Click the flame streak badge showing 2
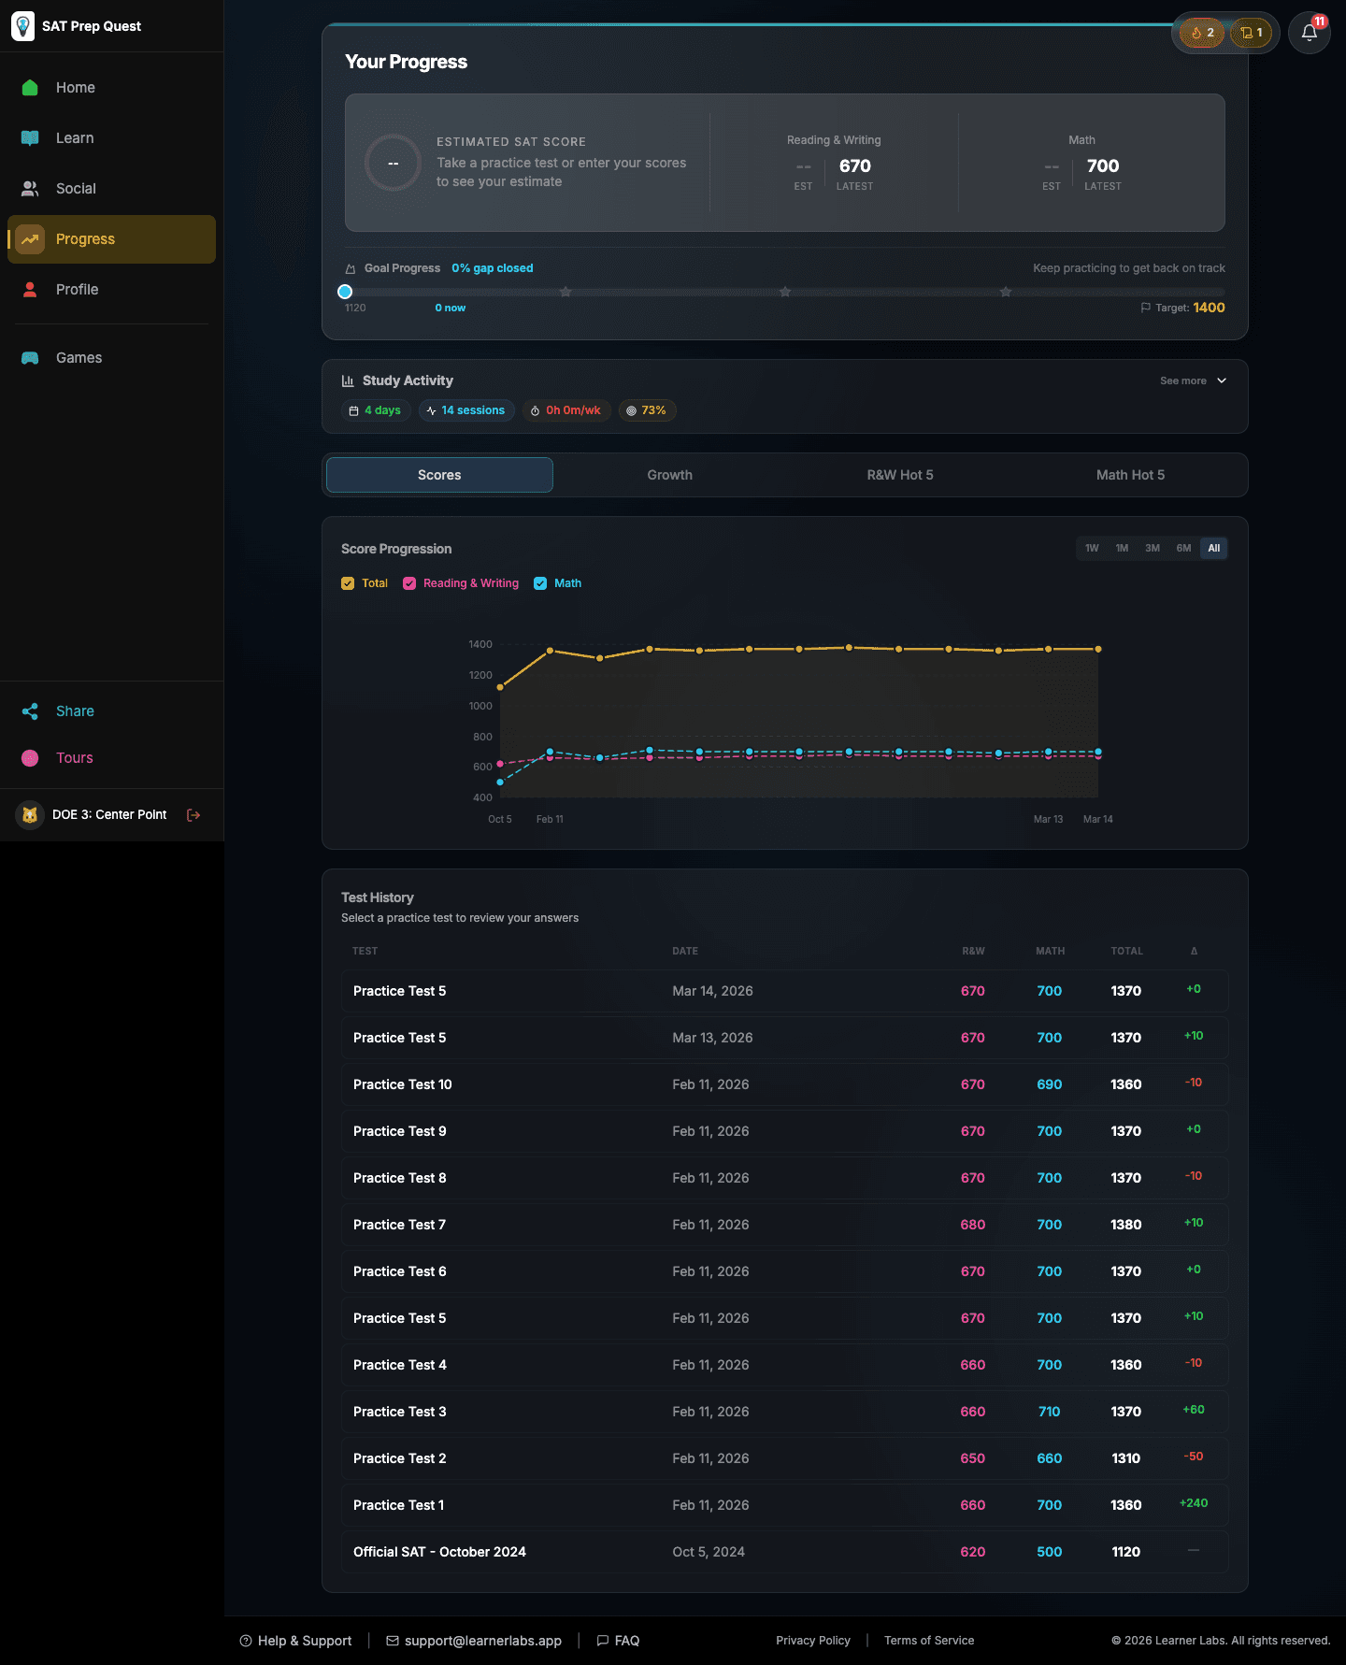This screenshot has height=1665, width=1346. coord(1202,33)
